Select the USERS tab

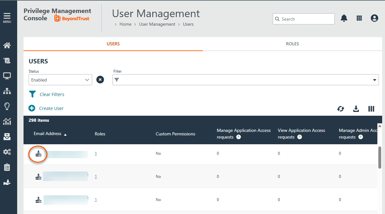113,44
